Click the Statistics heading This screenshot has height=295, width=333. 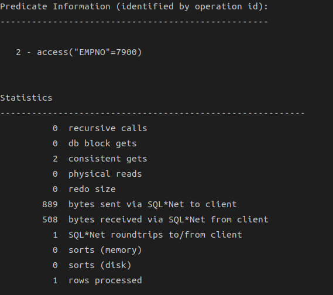coord(26,98)
